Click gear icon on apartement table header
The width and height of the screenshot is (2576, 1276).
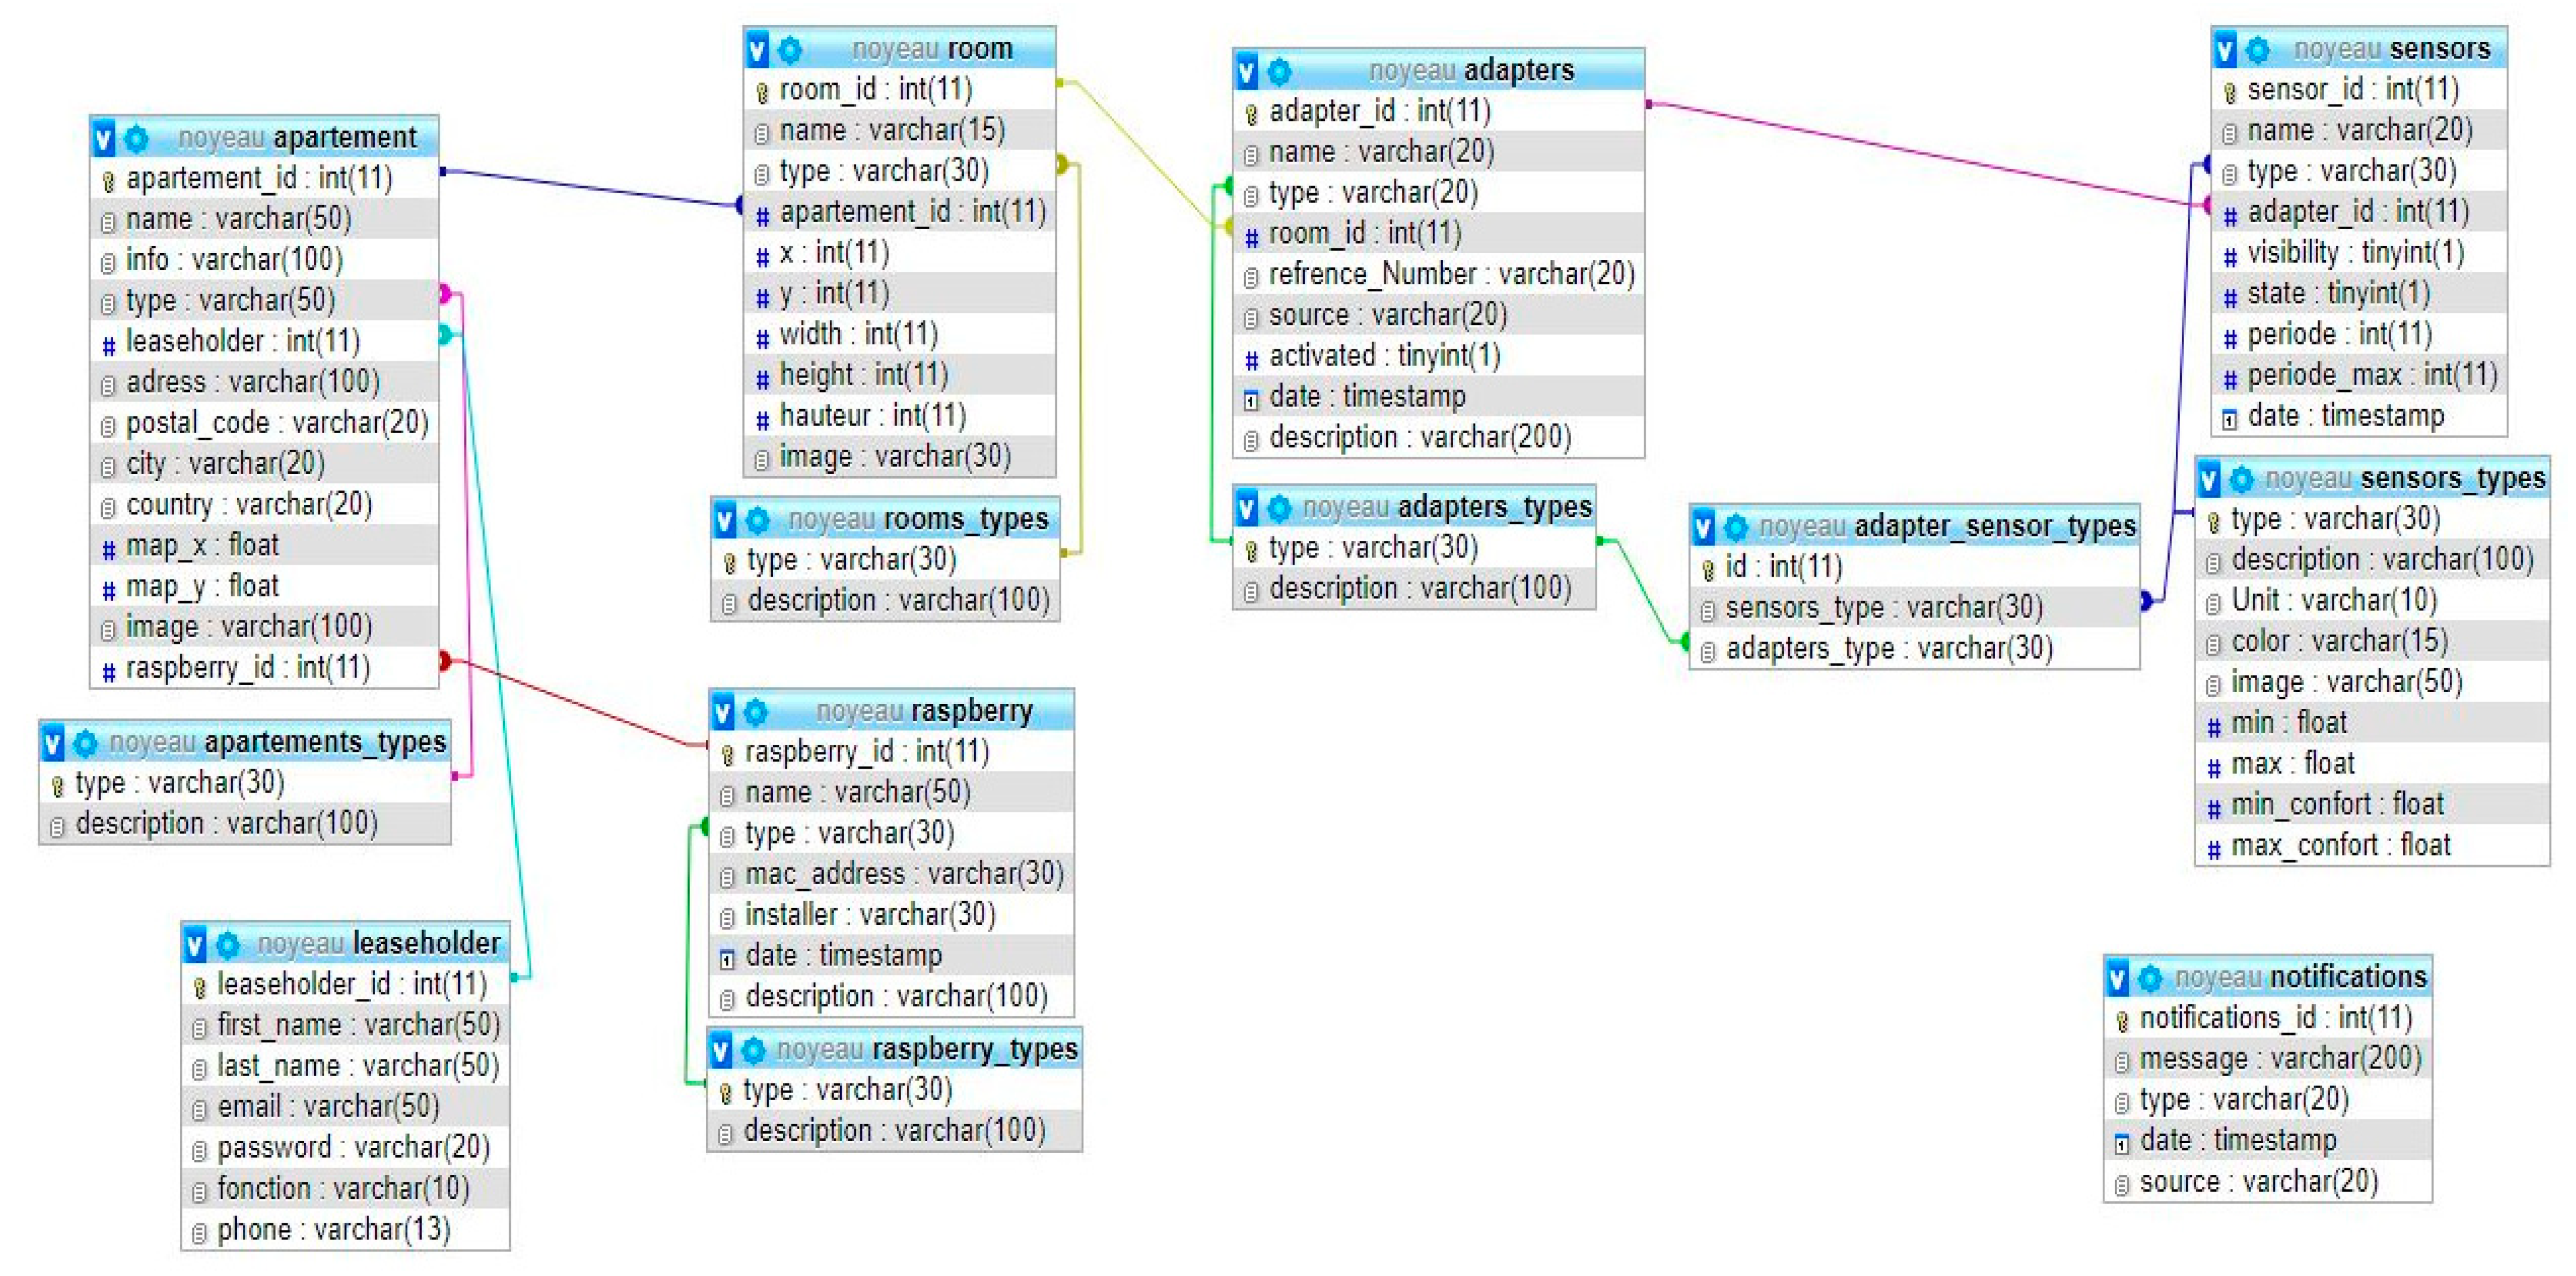pos(137,138)
